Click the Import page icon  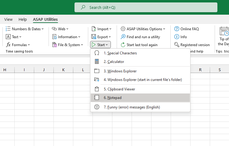point(94,29)
